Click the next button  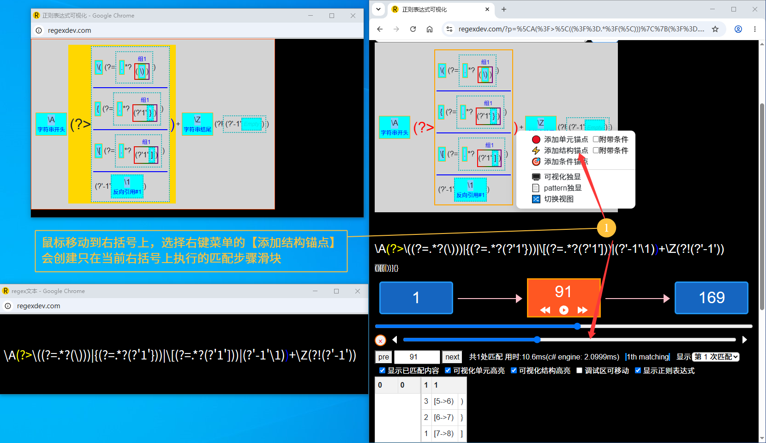[452, 357]
